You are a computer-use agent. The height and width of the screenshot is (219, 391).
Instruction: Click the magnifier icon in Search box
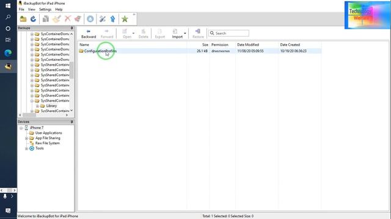coord(212,33)
